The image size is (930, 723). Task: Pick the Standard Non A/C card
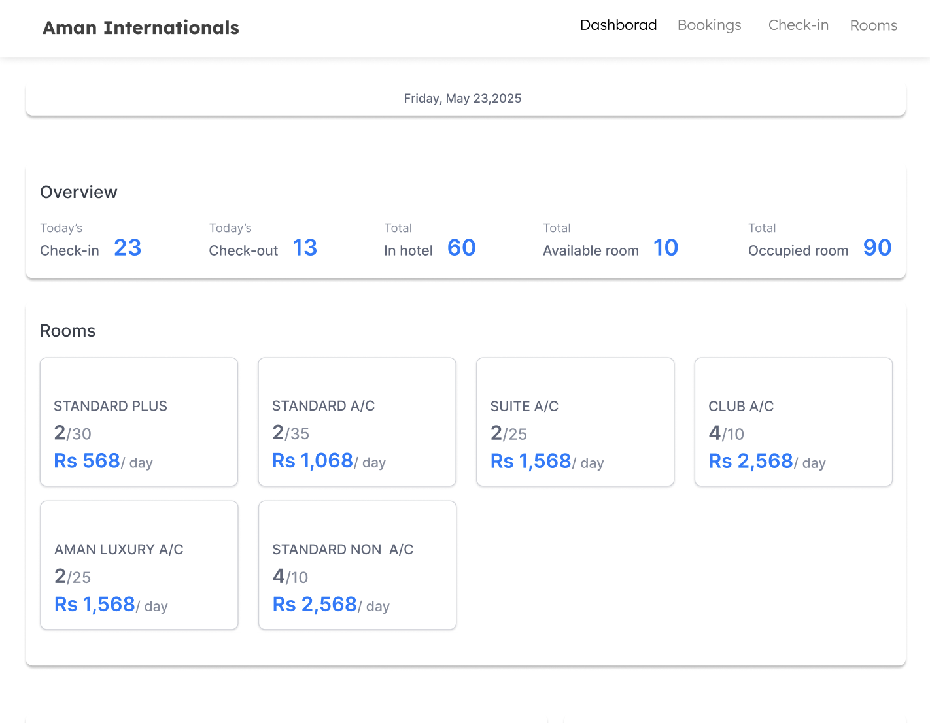coord(356,565)
